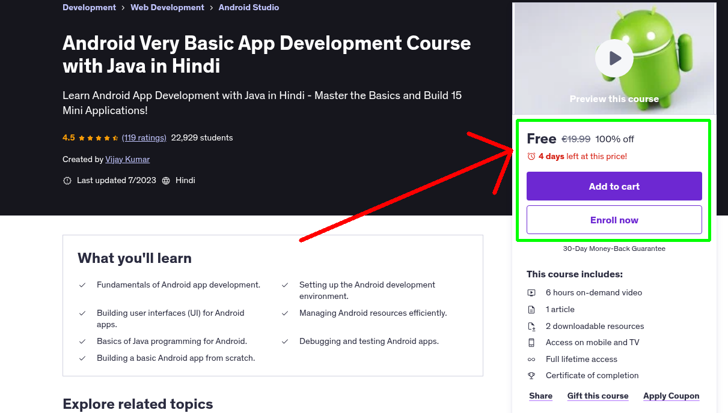Open the Development breadcrumb
The image size is (728, 413).
(89, 7)
